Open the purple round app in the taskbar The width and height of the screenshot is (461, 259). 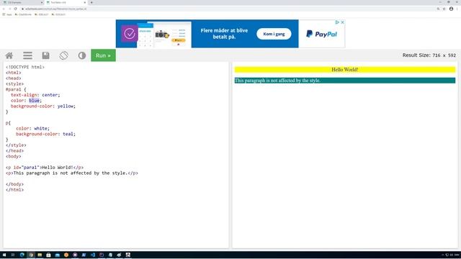pyautogui.click(x=75, y=255)
